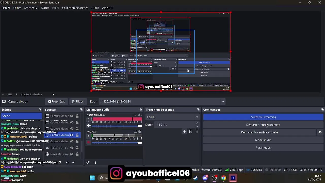Open the Afficher (V) menu
The image size is (325, 183).
coord(31,8)
